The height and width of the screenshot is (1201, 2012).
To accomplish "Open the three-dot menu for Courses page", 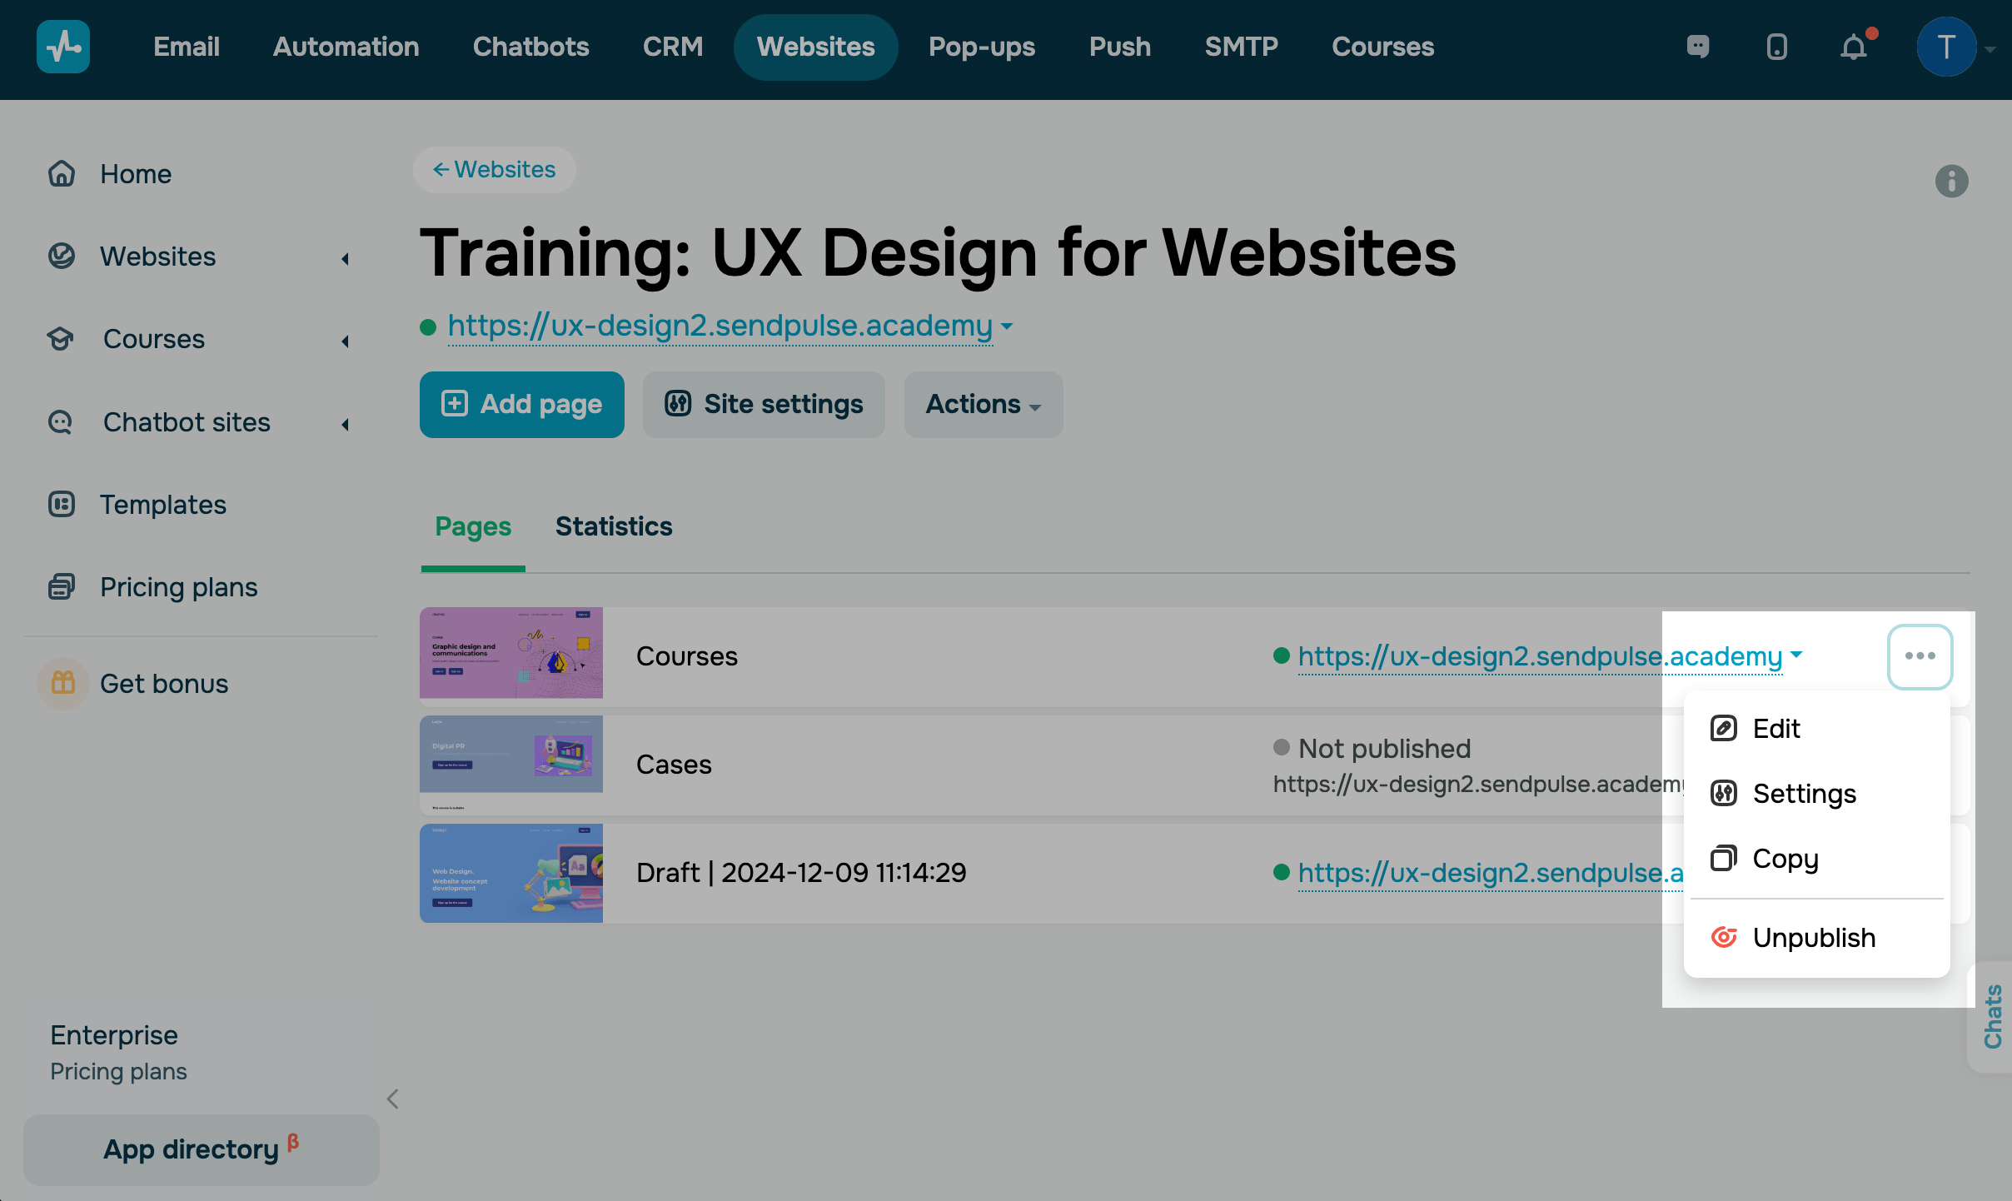I will pyautogui.click(x=1920, y=656).
